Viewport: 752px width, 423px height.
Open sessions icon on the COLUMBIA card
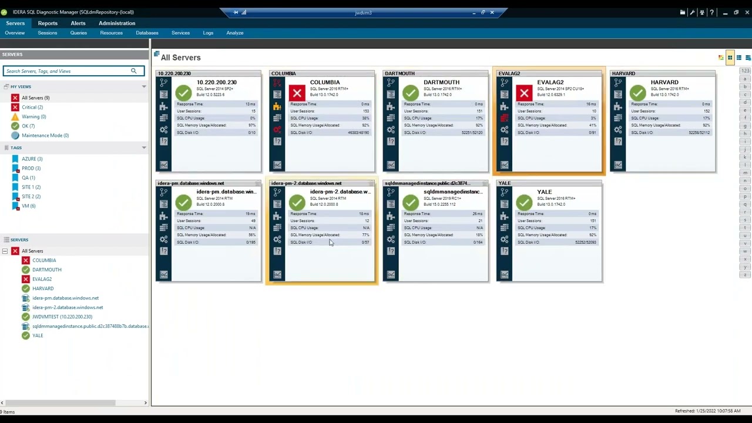pos(277,82)
